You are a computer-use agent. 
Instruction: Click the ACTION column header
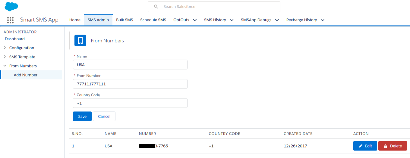click(x=361, y=134)
